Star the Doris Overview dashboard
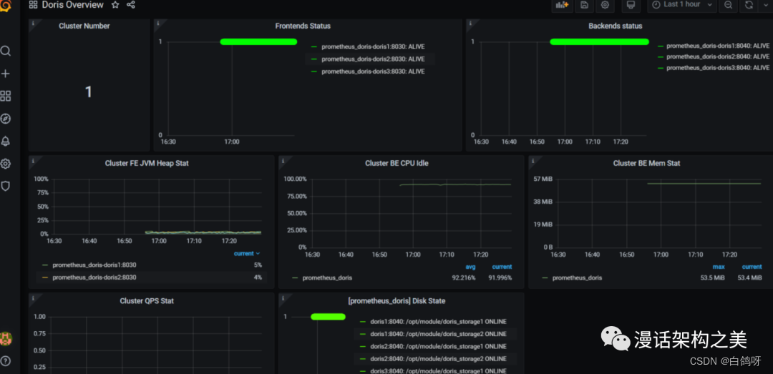Viewport: 773px width, 374px height. pos(115,5)
